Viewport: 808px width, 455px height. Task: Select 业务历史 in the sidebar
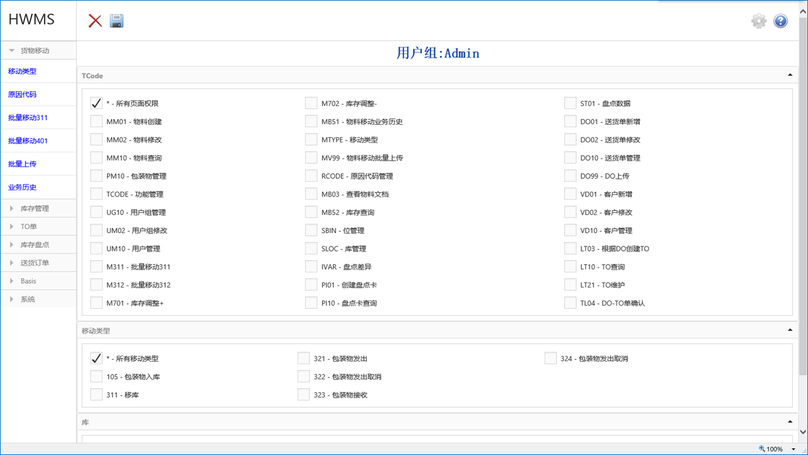click(x=22, y=187)
